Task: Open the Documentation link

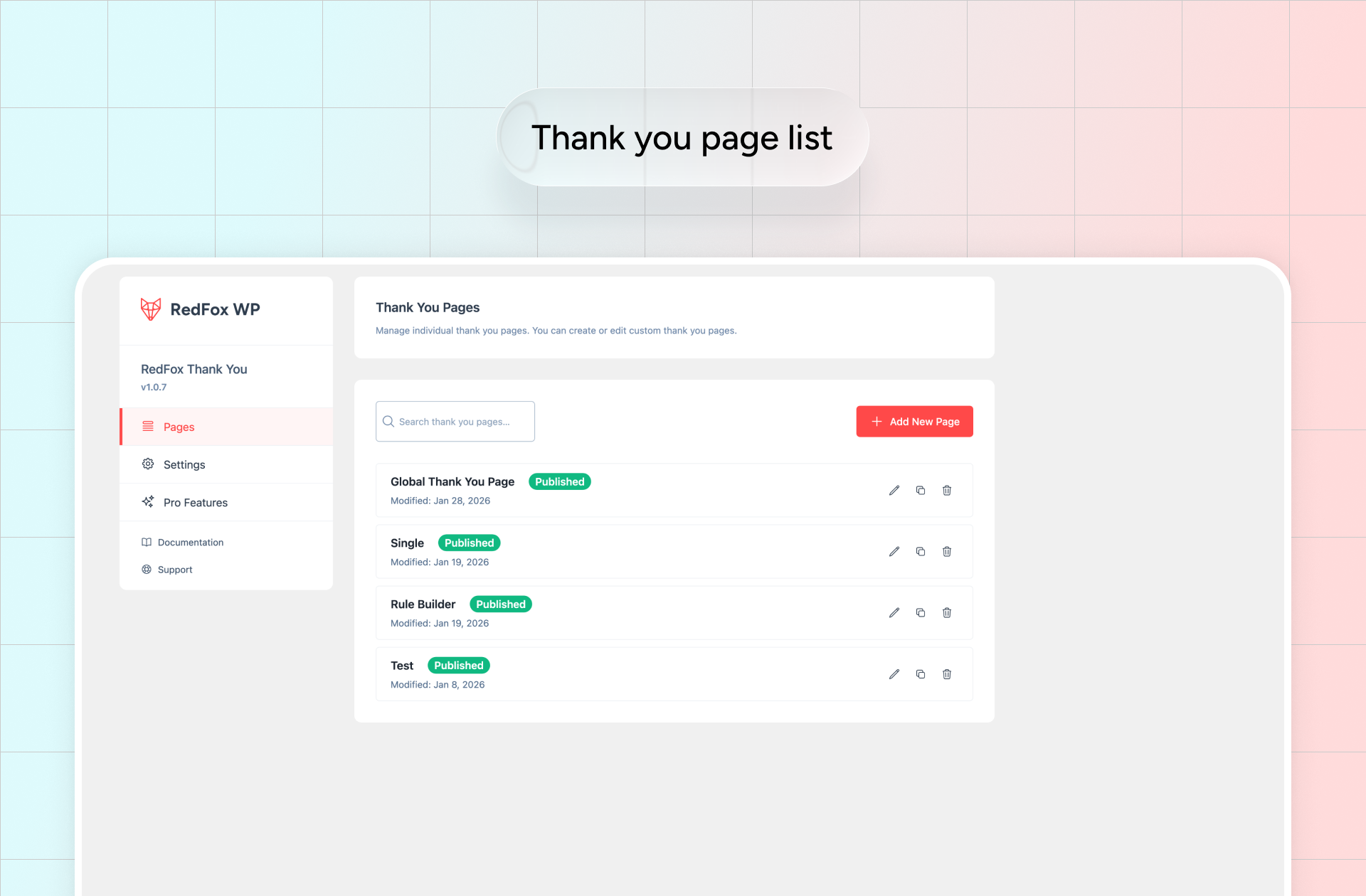Action: [190, 543]
